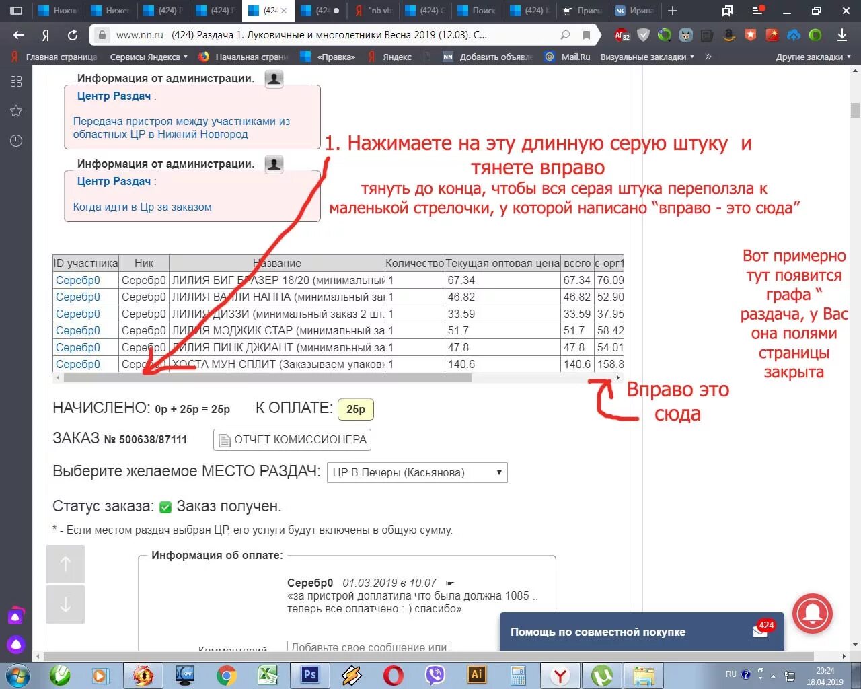Click the AdGuard extension icon with badge 82
The width and height of the screenshot is (861, 689).
click(x=622, y=35)
